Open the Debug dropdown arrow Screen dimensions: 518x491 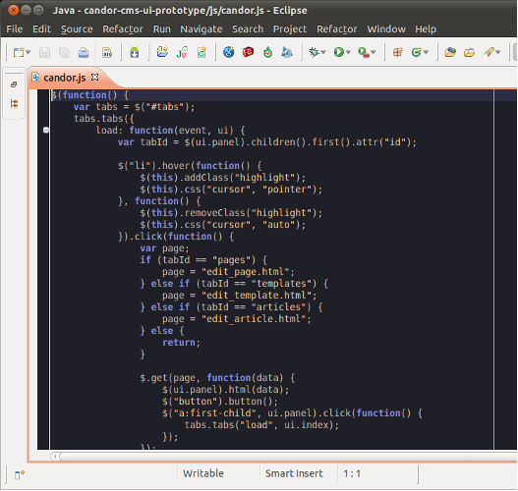point(323,52)
